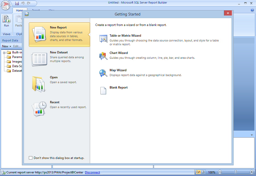256x176 pixels.
Task: Click the Paste clipboard icon
Action: pyautogui.click(x=18, y=19)
